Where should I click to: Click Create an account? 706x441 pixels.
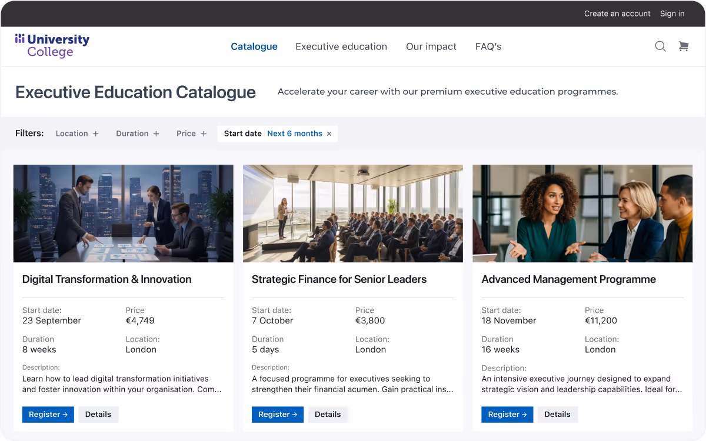point(617,13)
